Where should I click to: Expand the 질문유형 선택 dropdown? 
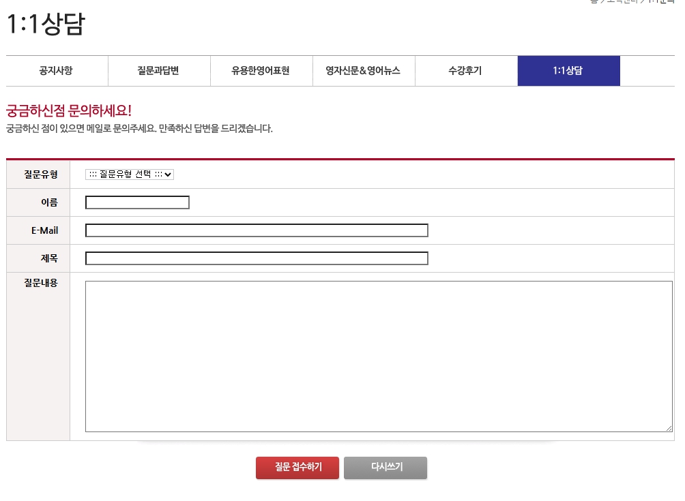pyautogui.click(x=130, y=174)
